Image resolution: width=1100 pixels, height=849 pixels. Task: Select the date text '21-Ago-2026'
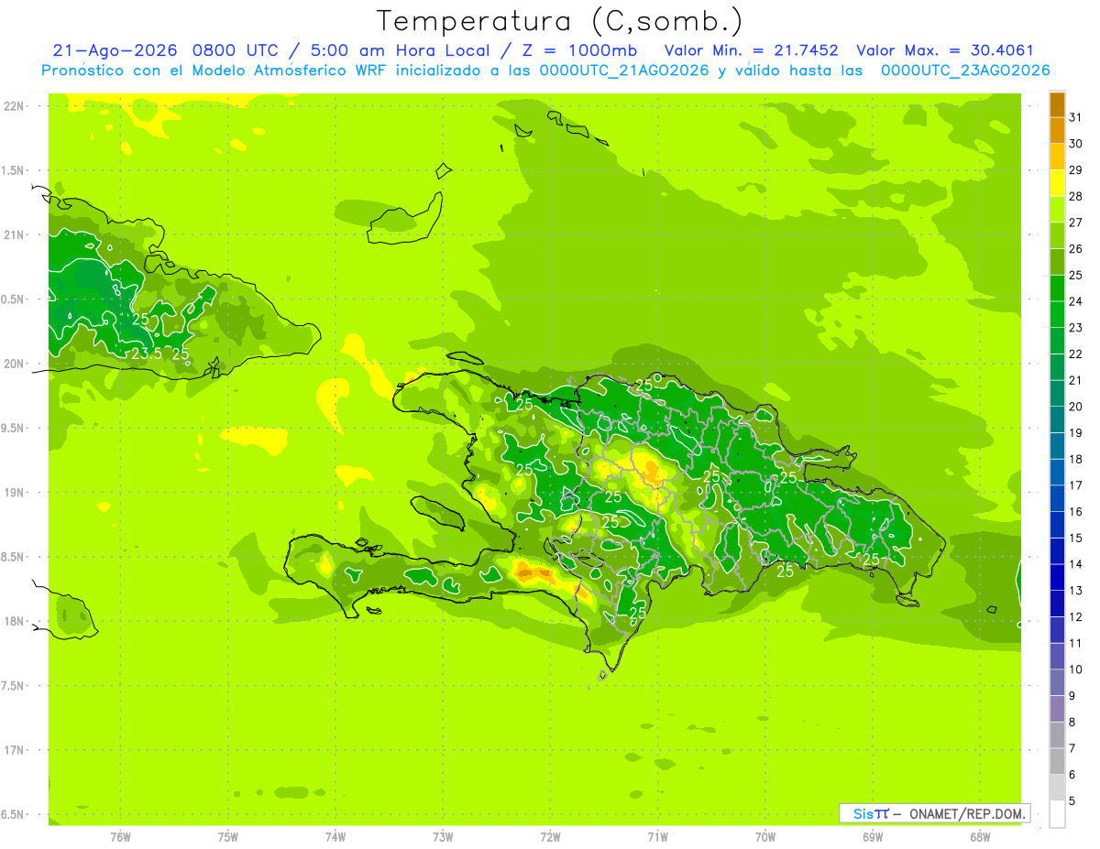coord(115,50)
